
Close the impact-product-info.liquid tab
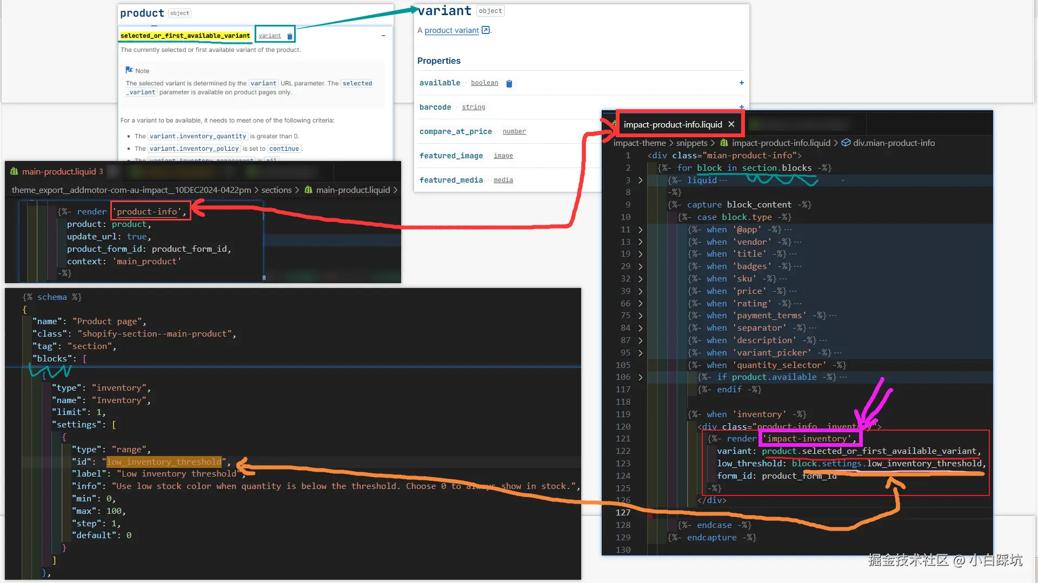click(x=731, y=124)
